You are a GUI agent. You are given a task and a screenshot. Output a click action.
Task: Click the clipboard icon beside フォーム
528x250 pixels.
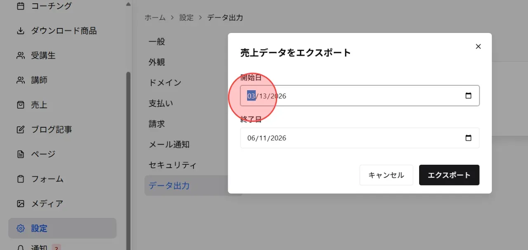(x=21, y=179)
